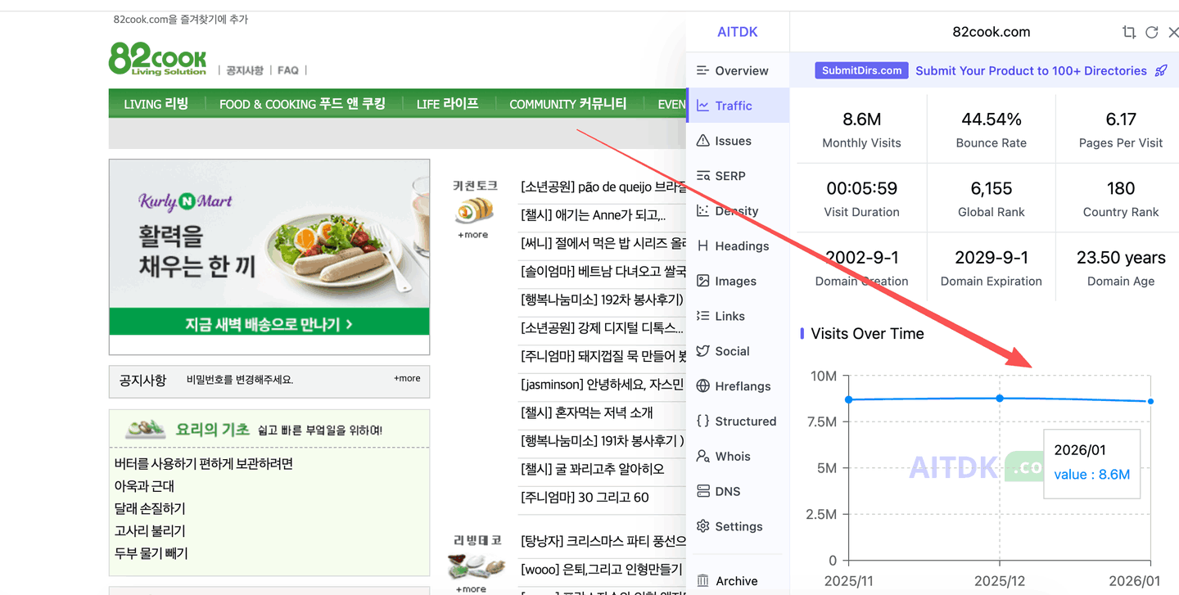Viewport: 1179px width, 595px height.
Task: Open the Archive section
Action: 736,581
